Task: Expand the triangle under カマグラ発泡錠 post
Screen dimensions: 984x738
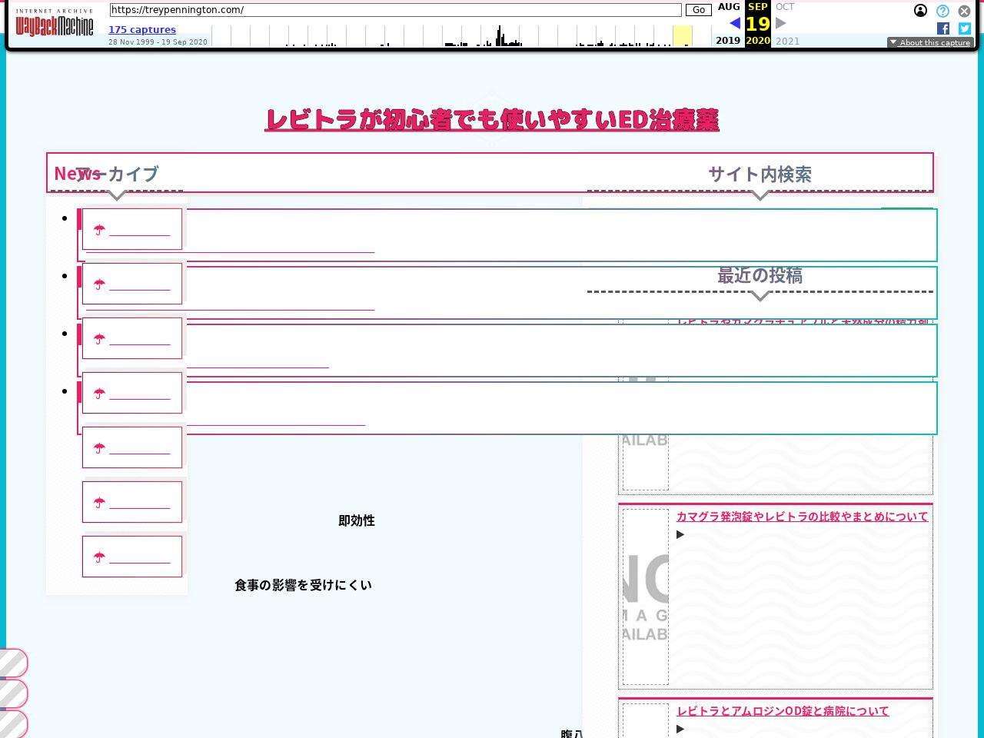Action: point(680,534)
